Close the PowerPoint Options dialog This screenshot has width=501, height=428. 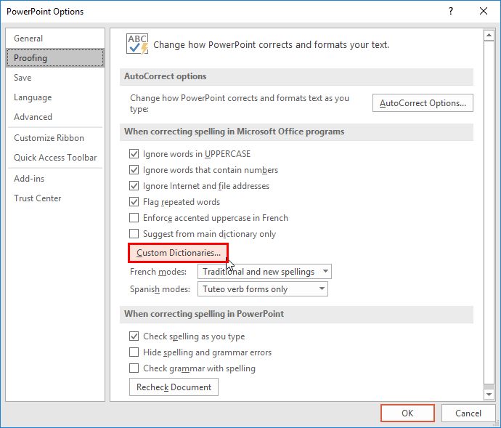pos(484,11)
